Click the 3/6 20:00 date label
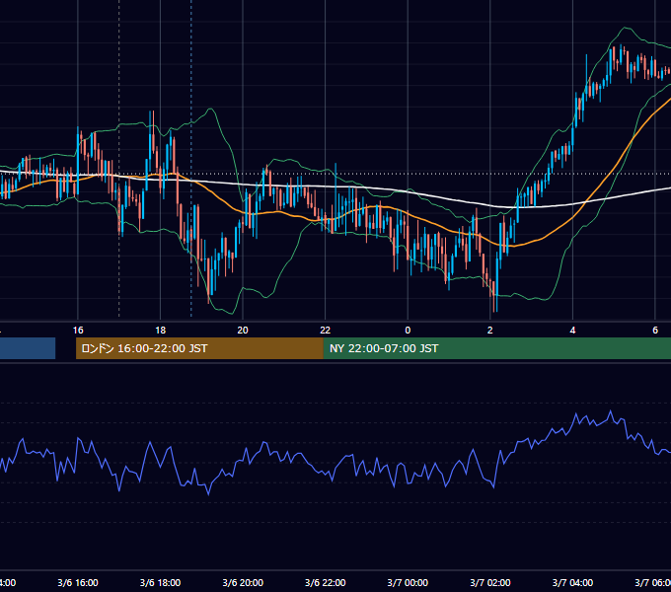The image size is (671, 592). (x=243, y=582)
